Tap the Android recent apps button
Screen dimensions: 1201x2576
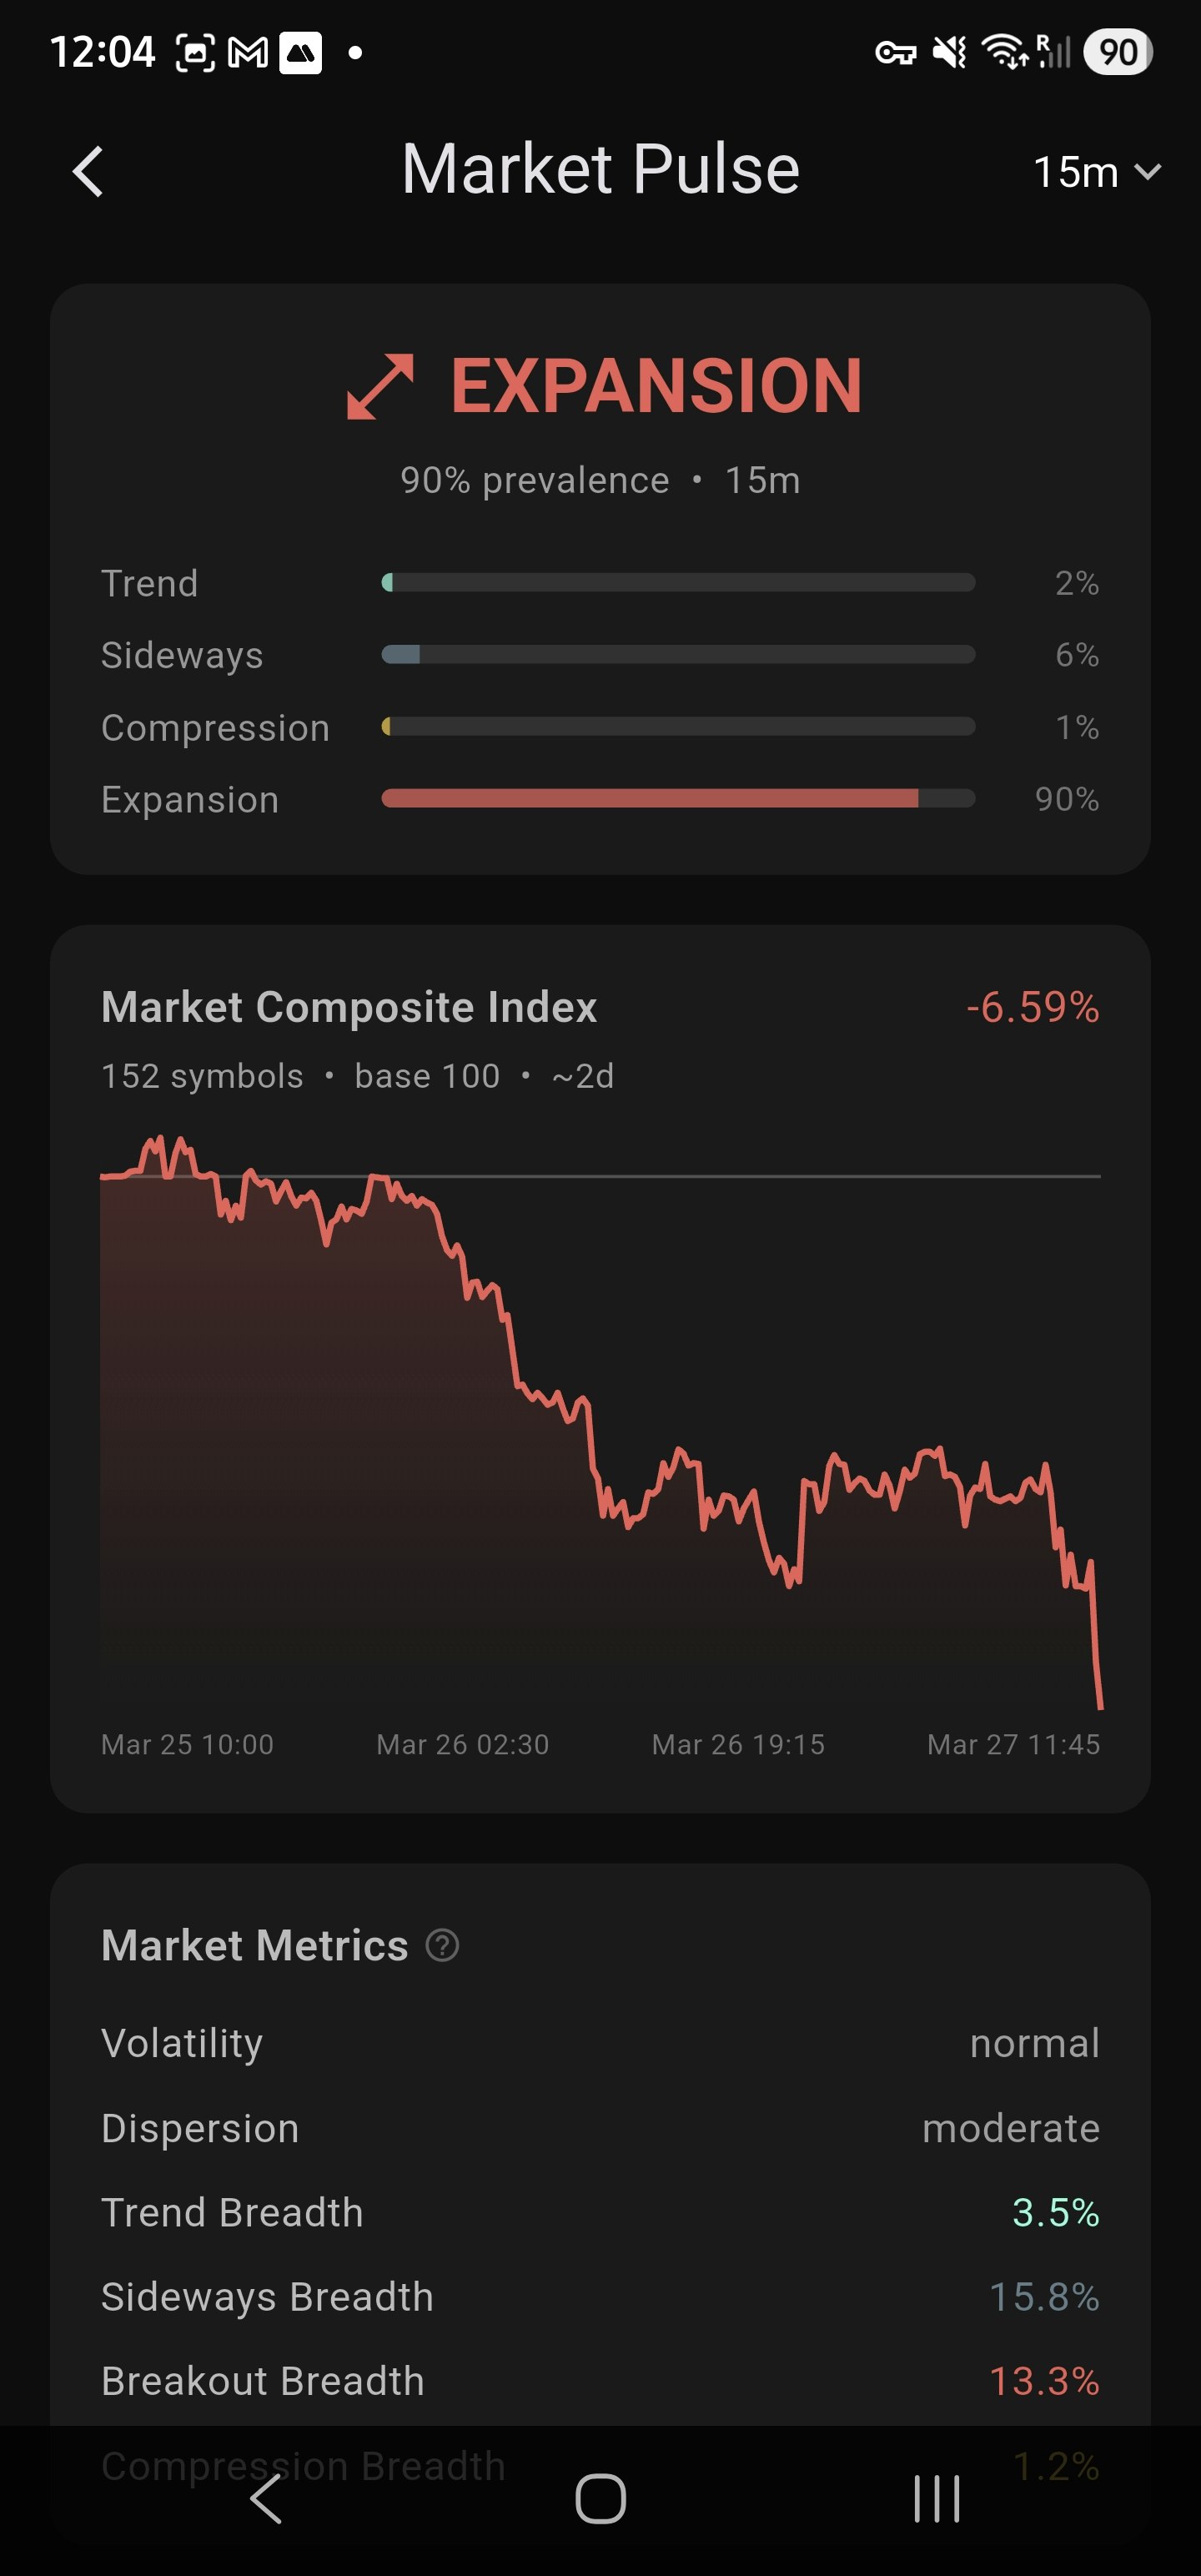click(937, 2499)
